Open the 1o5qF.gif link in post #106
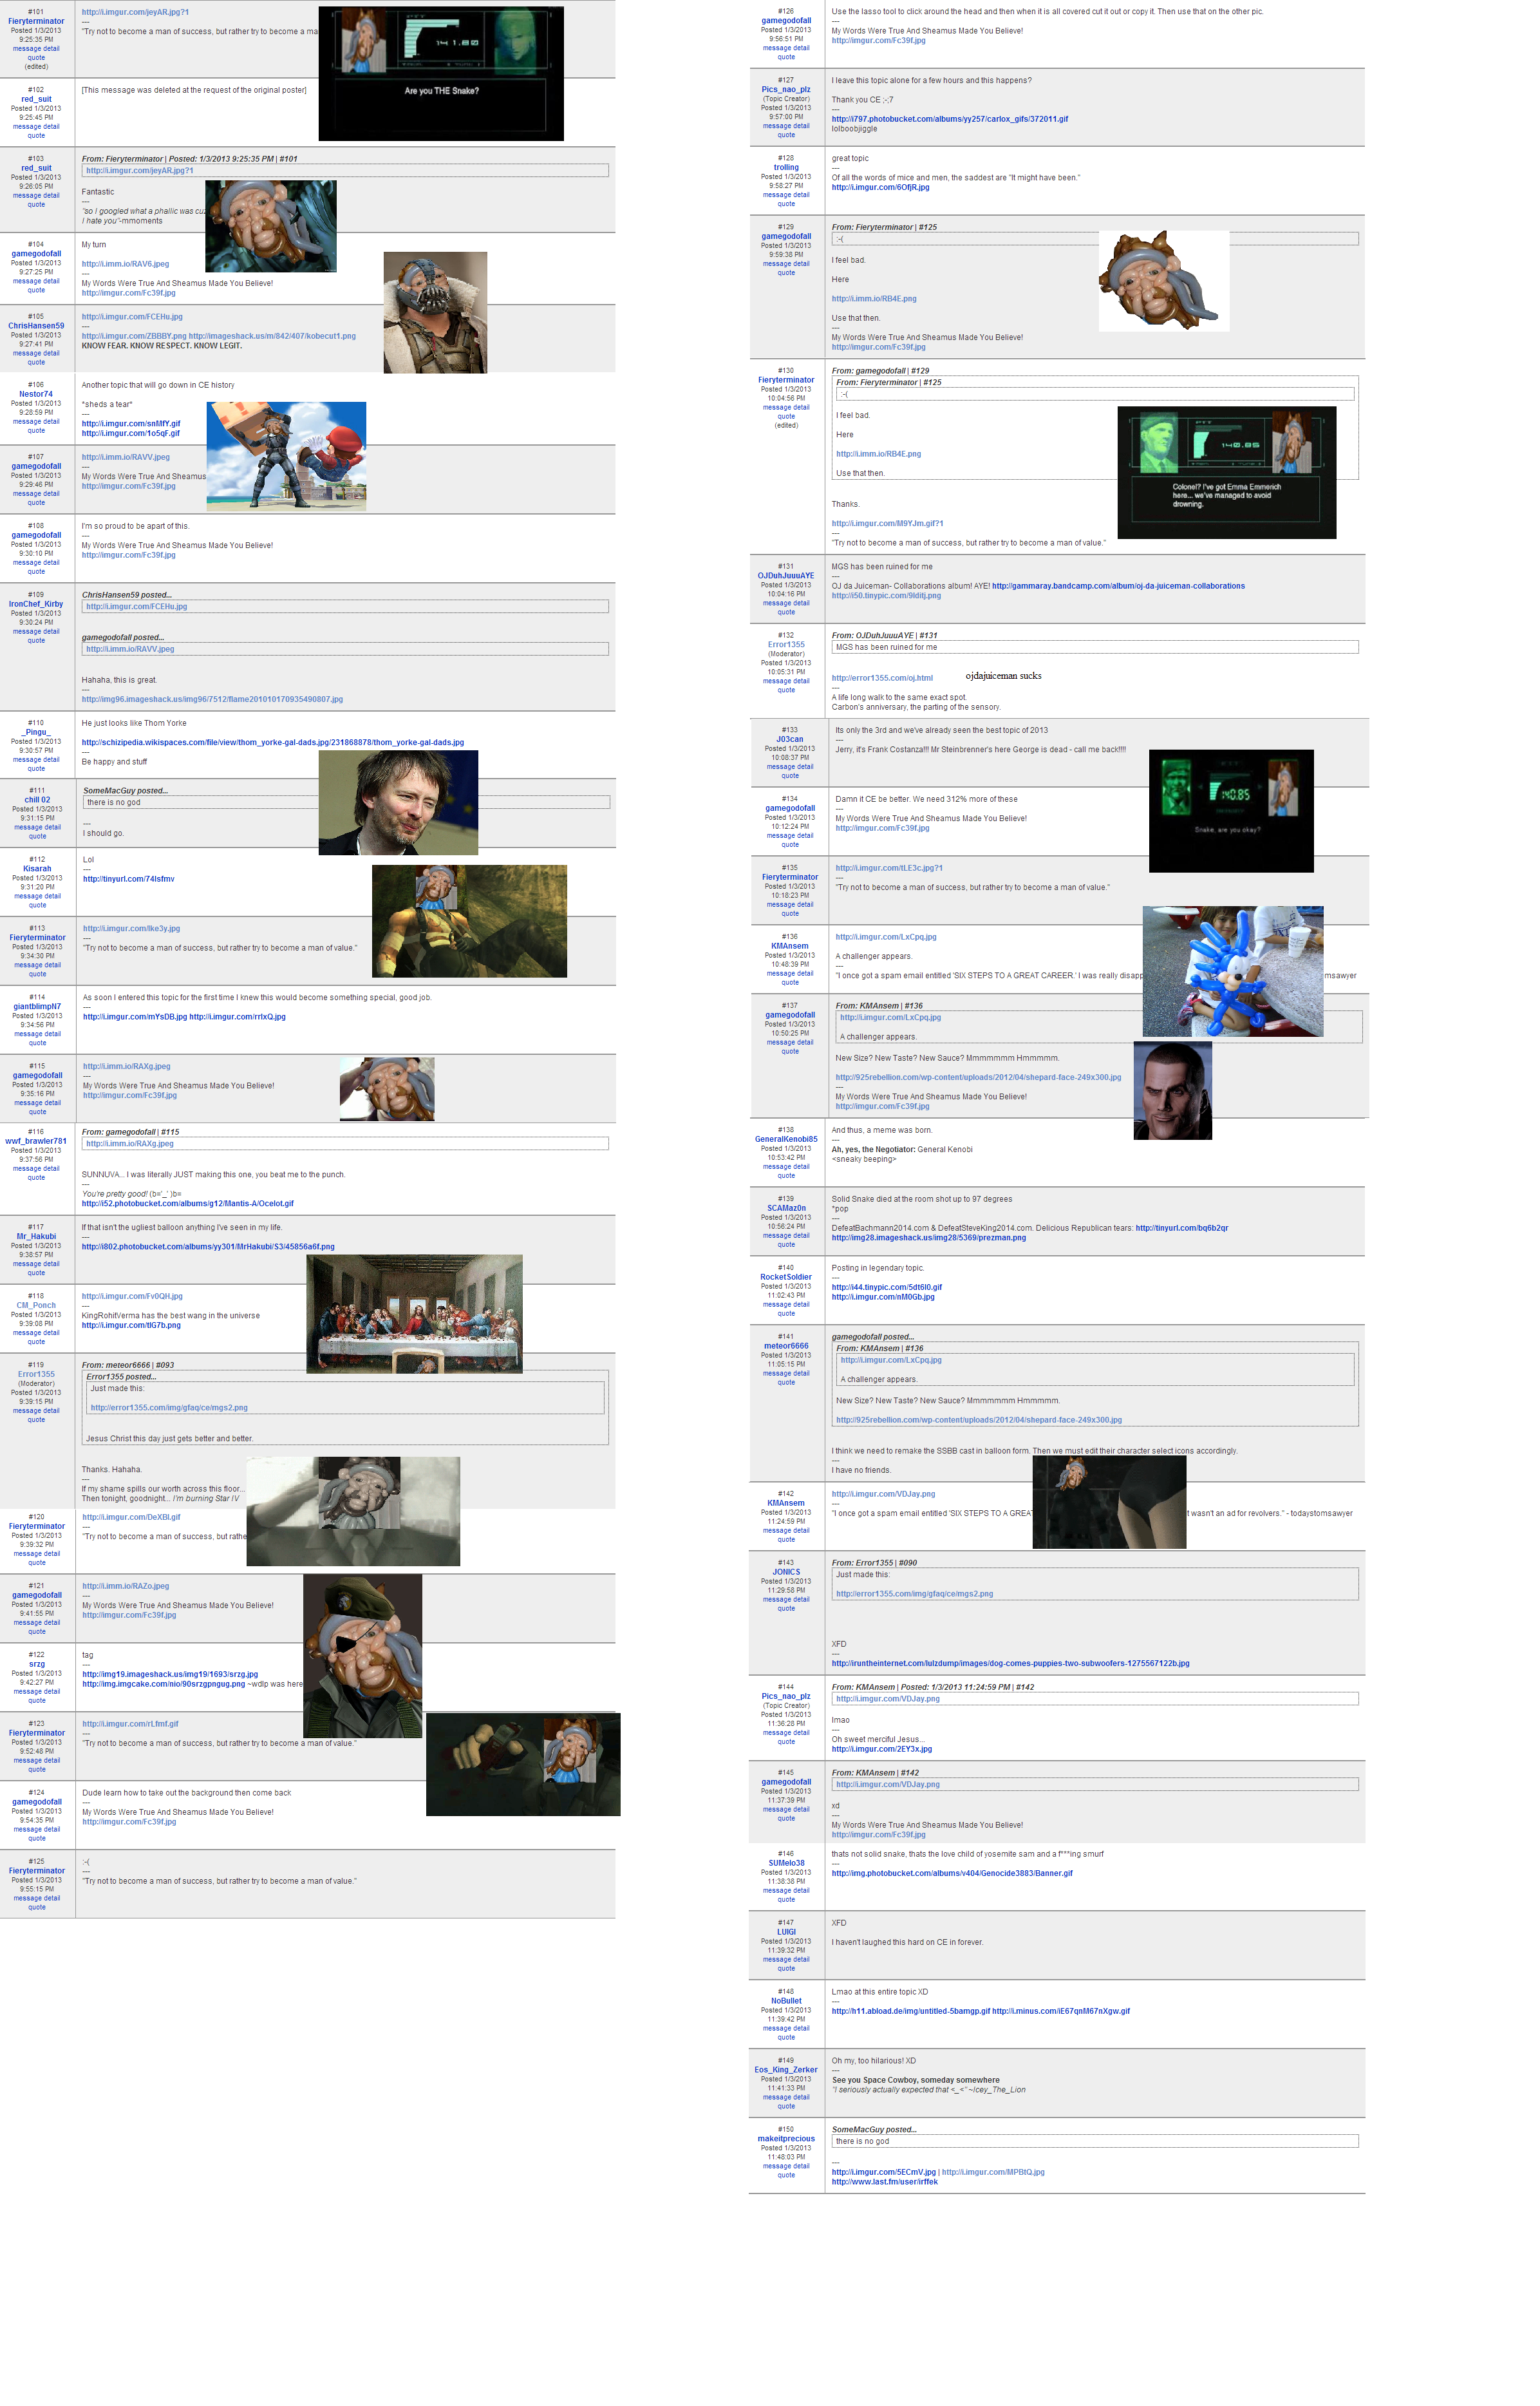This screenshot has height=2406, width=1540. pyautogui.click(x=131, y=434)
